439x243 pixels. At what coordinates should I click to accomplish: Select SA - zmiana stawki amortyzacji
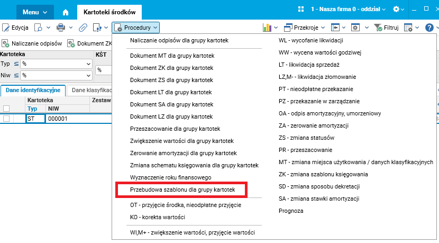[319, 199]
